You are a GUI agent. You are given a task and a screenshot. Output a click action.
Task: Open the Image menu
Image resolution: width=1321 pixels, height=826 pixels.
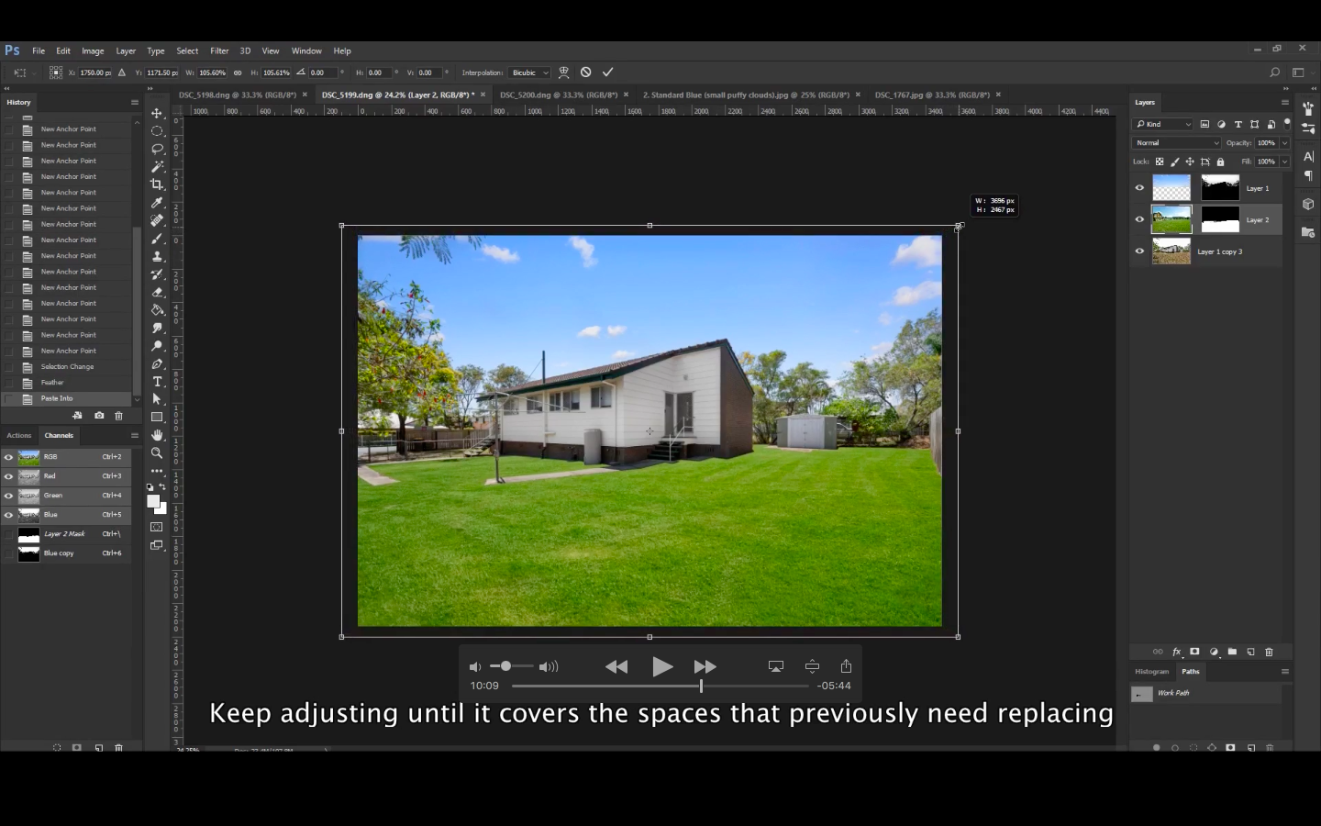coord(93,51)
